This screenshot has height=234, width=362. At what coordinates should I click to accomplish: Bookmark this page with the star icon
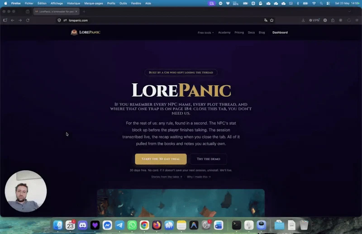click(272, 20)
